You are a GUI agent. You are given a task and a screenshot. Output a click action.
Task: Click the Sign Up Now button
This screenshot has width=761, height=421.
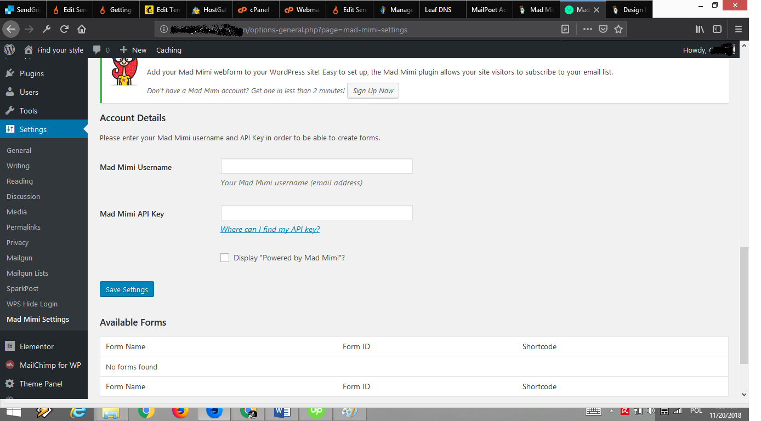[373, 90]
